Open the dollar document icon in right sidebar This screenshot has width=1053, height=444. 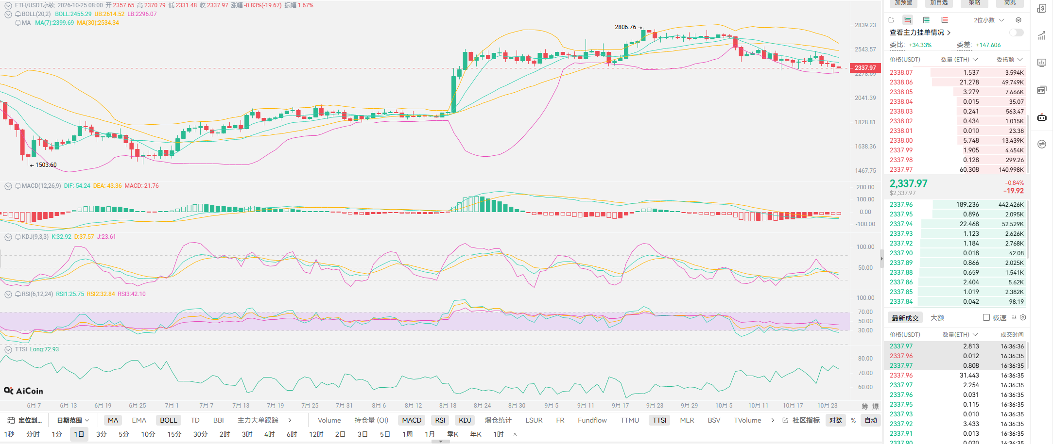click(x=1042, y=8)
